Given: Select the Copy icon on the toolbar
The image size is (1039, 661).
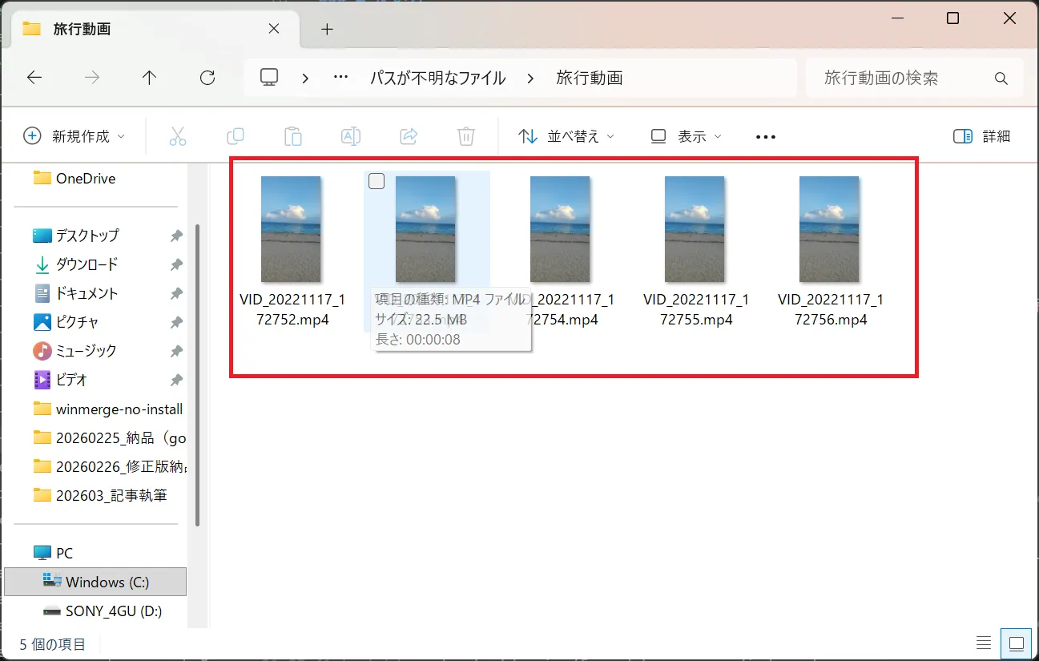Looking at the screenshot, I should pos(236,136).
